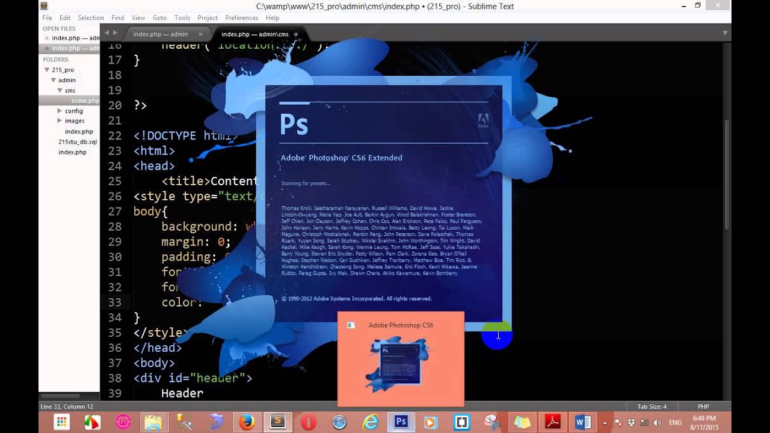Click the Adobe Photoshop CS6 taskbar preview thumbnail
Image resolution: width=770 pixels, height=433 pixels.
pyautogui.click(x=401, y=359)
